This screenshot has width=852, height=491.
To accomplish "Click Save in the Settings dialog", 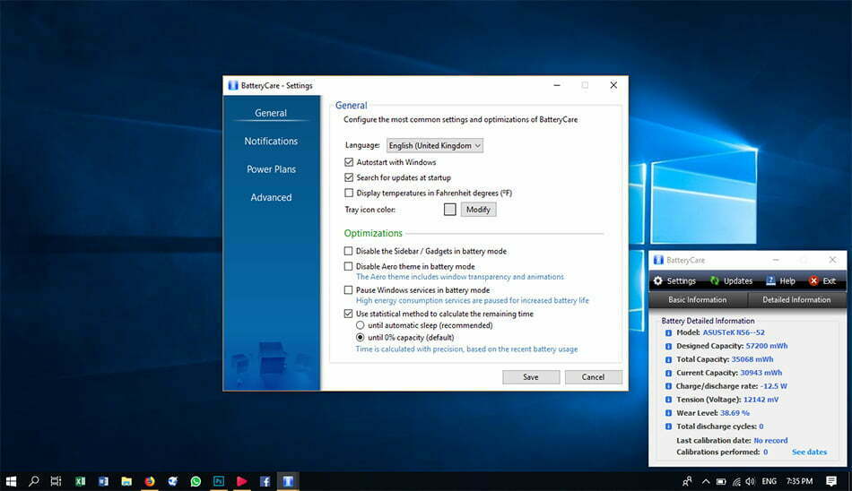I will point(531,377).
